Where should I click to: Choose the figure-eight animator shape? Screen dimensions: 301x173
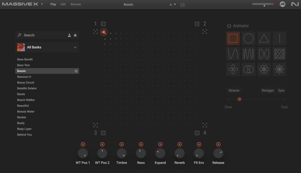click(264, 54)
